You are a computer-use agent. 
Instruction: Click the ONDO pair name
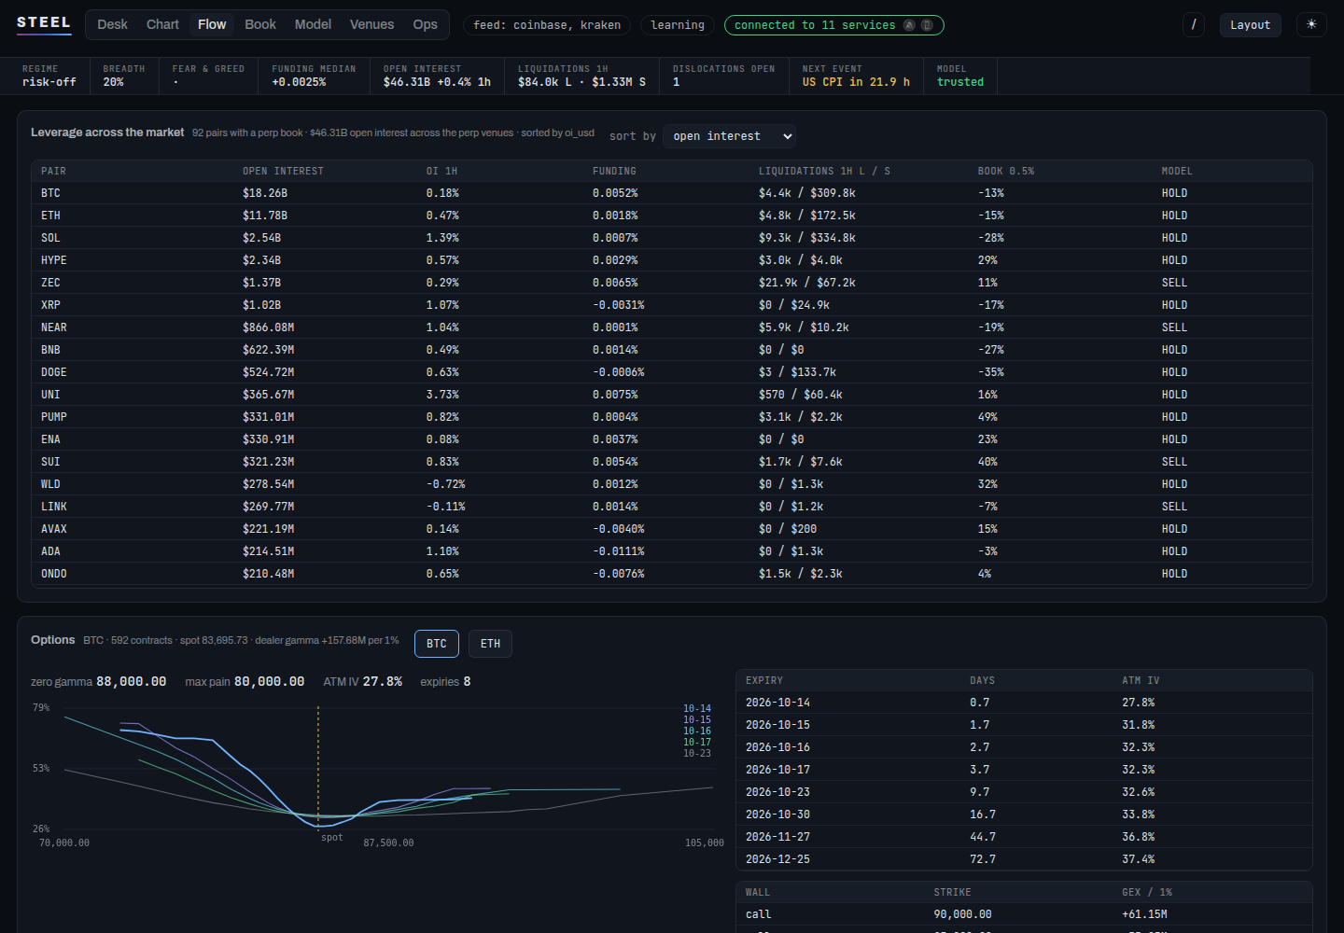53,574
